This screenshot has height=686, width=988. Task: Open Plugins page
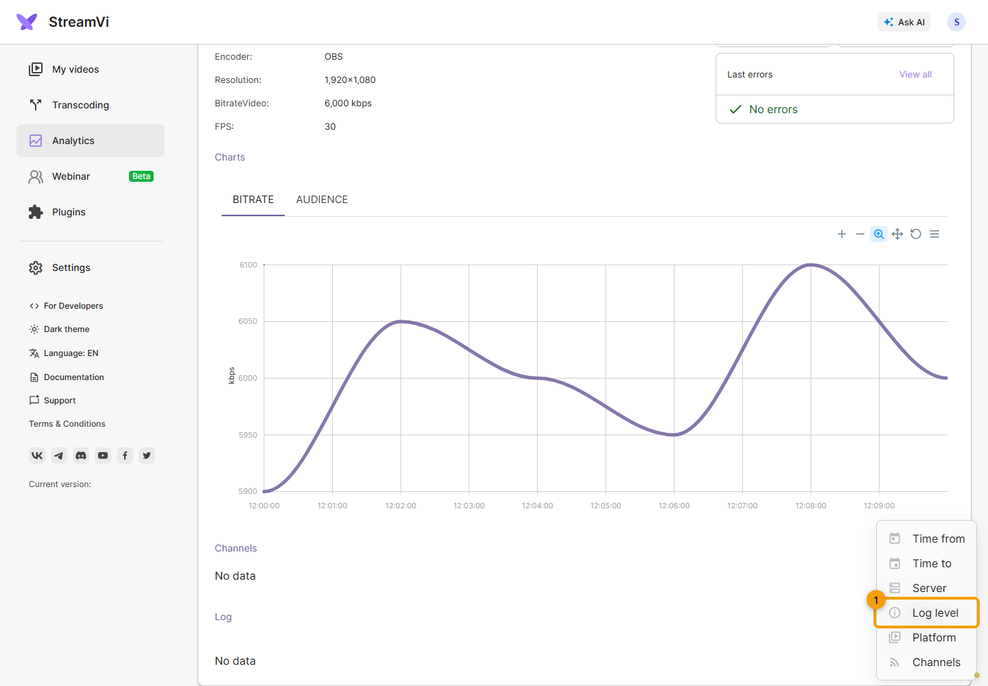91,212
